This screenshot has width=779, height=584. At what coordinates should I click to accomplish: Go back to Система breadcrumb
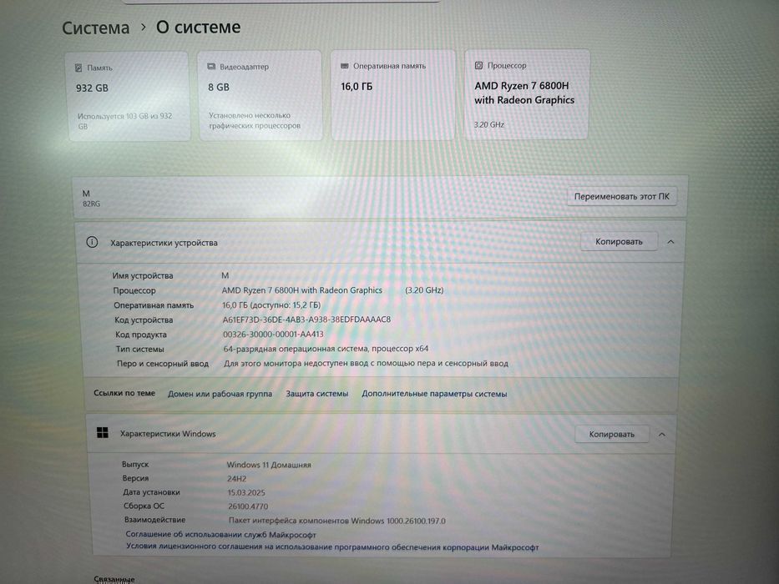tap(95, 28)
